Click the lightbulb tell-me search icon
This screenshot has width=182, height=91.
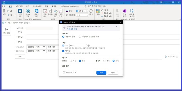click(x=85, y=6)
